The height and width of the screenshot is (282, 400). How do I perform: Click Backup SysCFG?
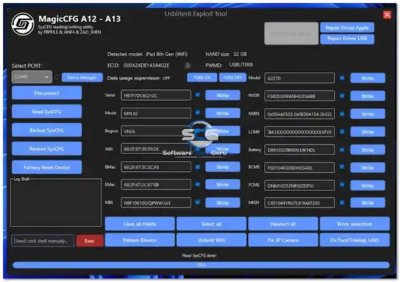click(47, 130)
